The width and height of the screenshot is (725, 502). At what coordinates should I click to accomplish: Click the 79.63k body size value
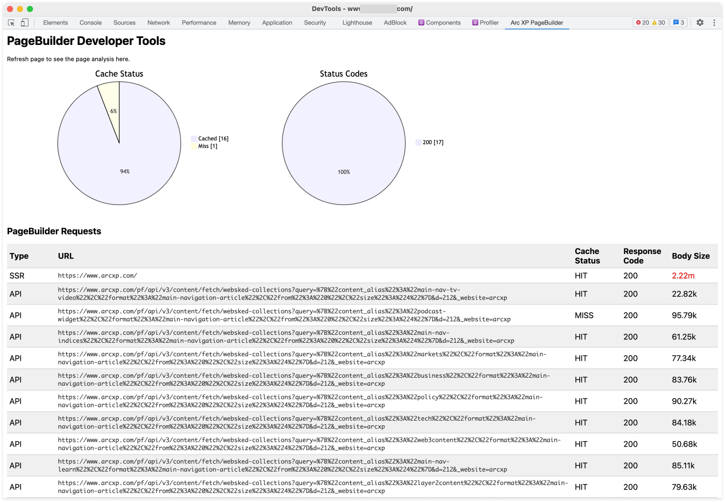[x=684, y=487]
